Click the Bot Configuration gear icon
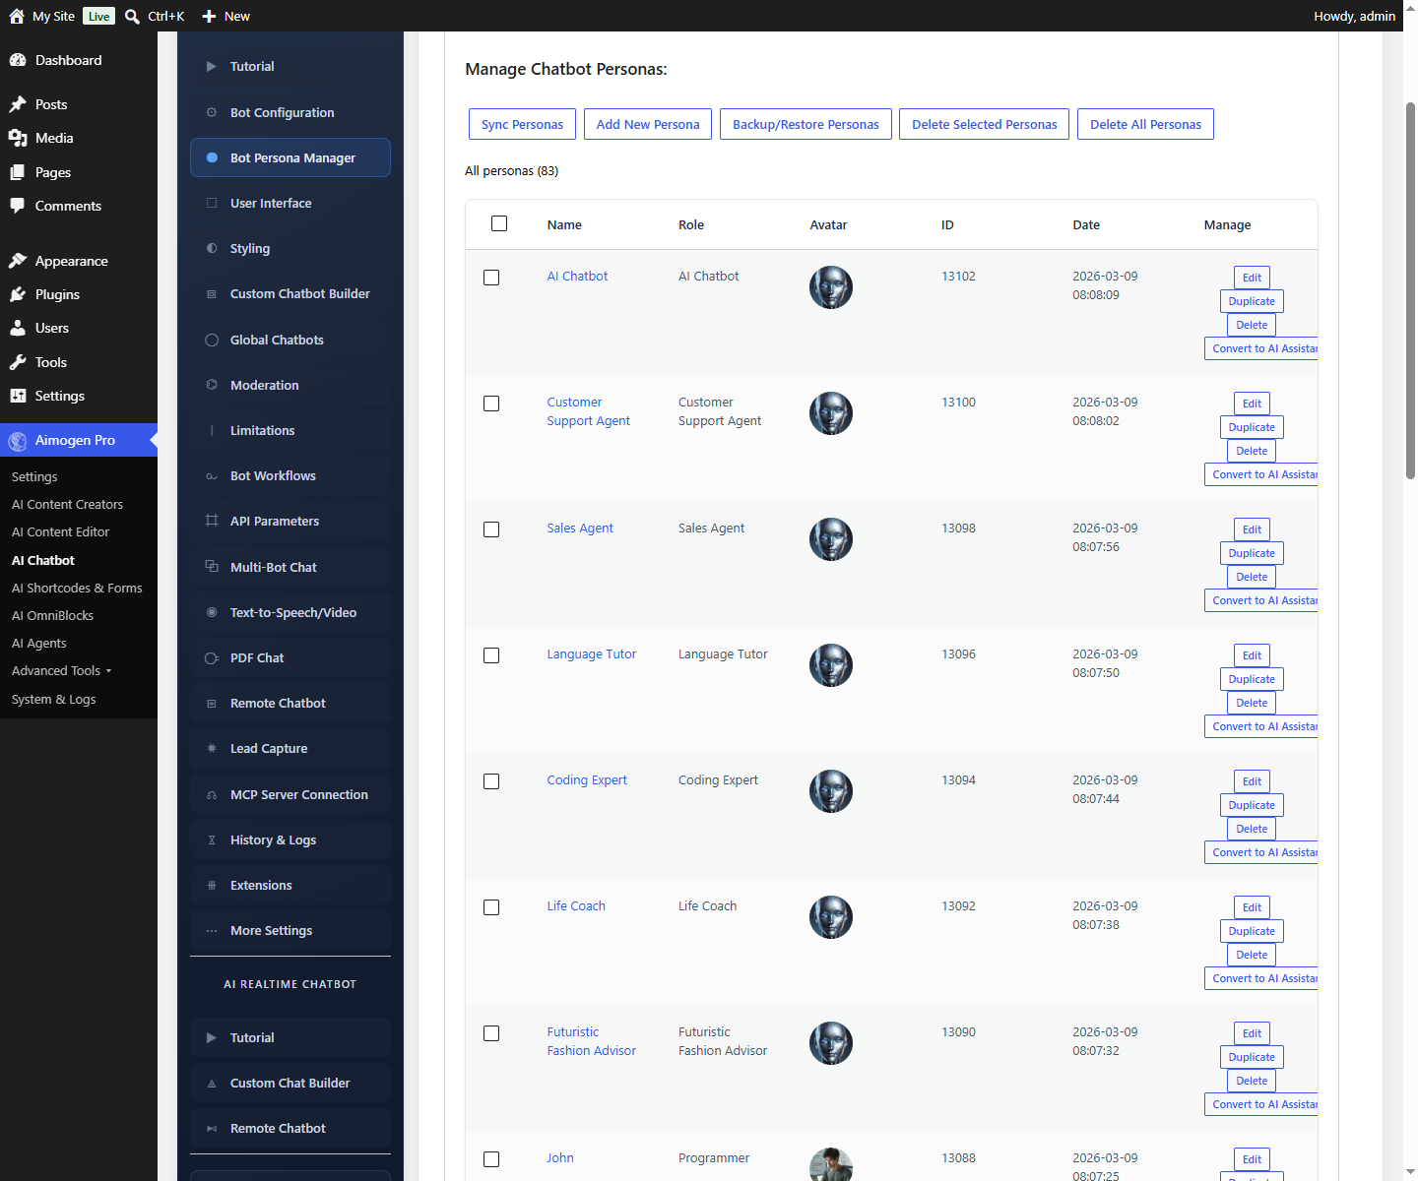 click(x=212, y=112)
